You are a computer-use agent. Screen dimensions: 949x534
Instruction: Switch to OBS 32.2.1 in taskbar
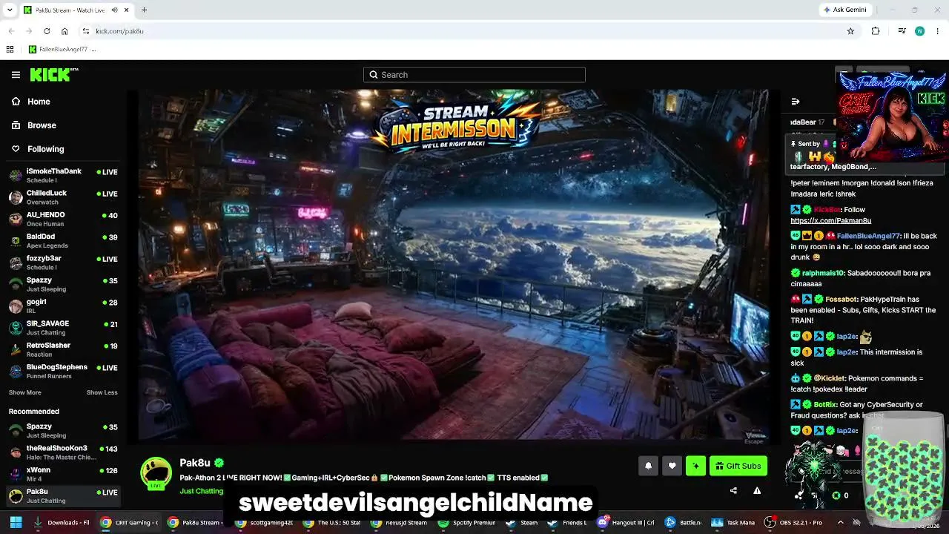point(794,522)
